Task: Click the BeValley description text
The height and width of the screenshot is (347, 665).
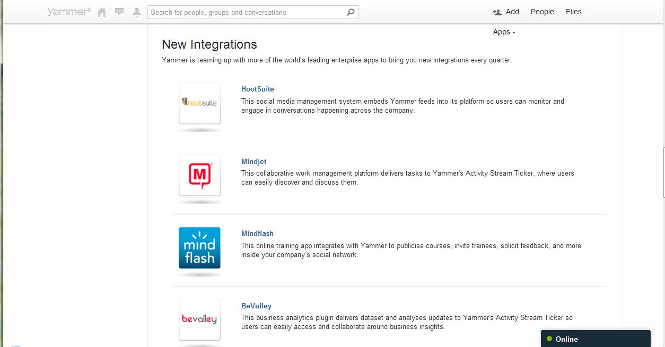Action: click(407, 322)
